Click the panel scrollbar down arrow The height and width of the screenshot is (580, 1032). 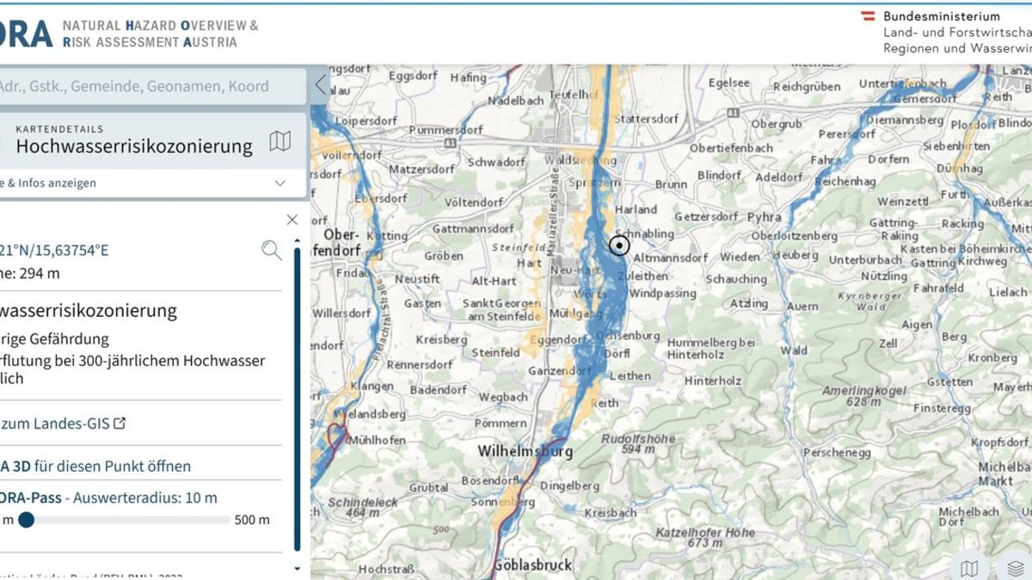297,566
